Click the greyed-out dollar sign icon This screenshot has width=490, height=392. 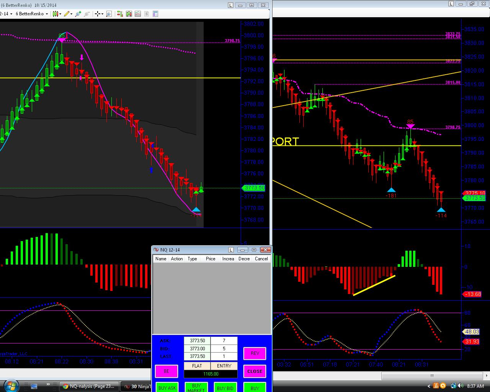pyautogui.click(x=146, y=14)
